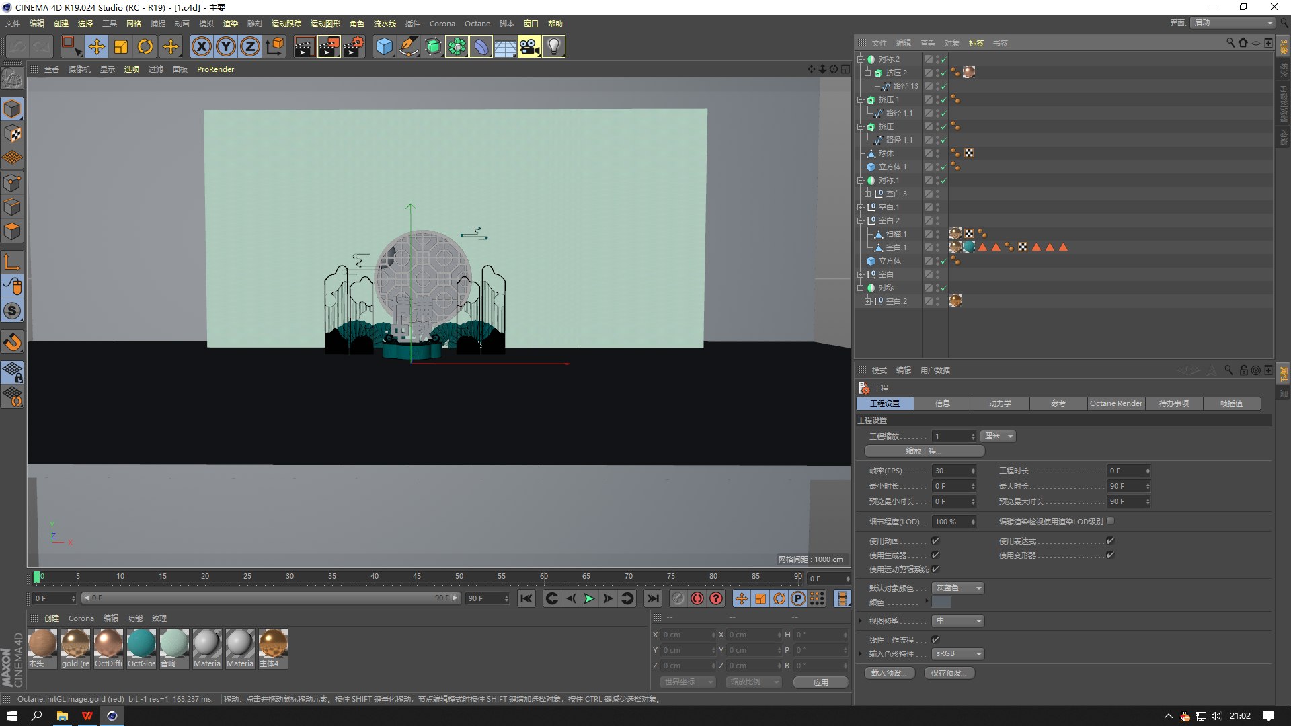Screen dimensions: 1291x726
Task: Toggle 线性工作流程 checkbox
Action: [x=935, y=639]
